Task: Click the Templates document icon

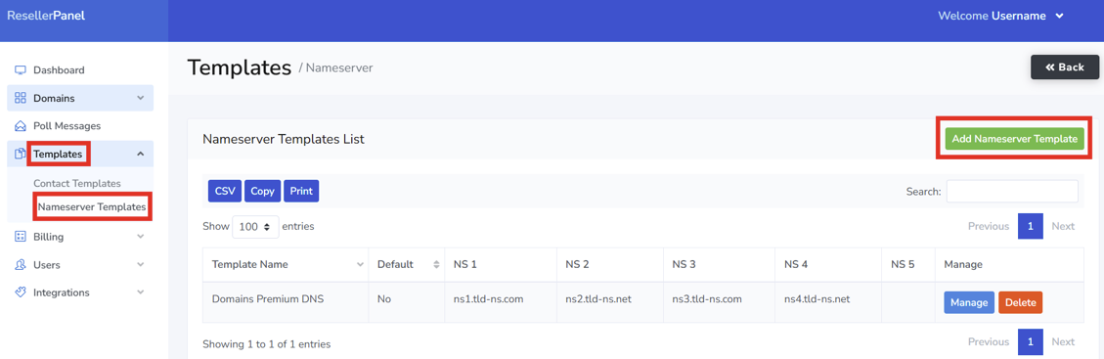Action: coord(21,154)
